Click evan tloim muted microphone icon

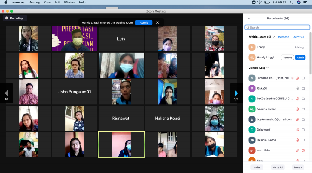pos(298,151)
